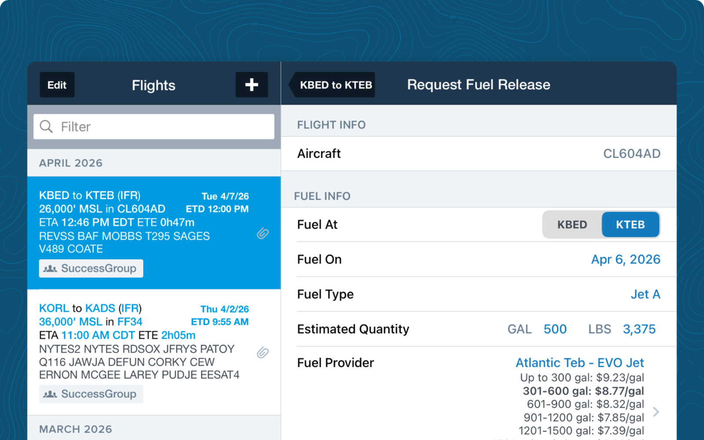This screenshot has width=704, height=440.
Task: Expand fuel provider details chevron
Action: [656, 412]
